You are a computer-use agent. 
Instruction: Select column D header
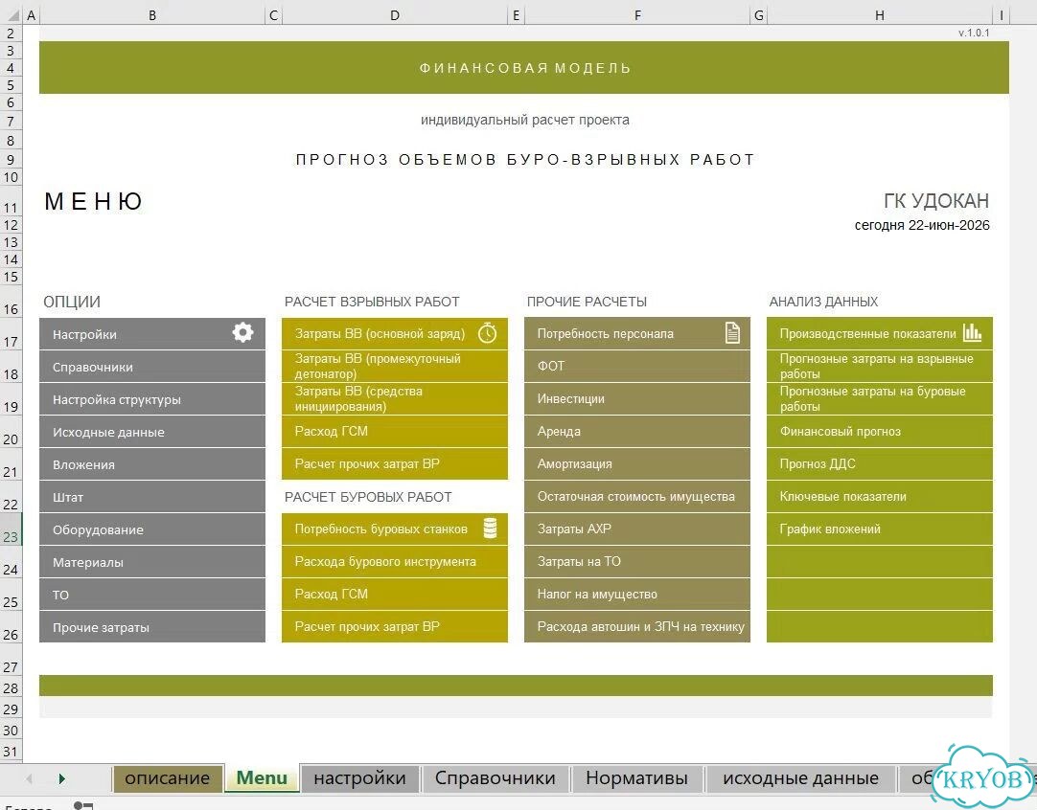point(395,15)
